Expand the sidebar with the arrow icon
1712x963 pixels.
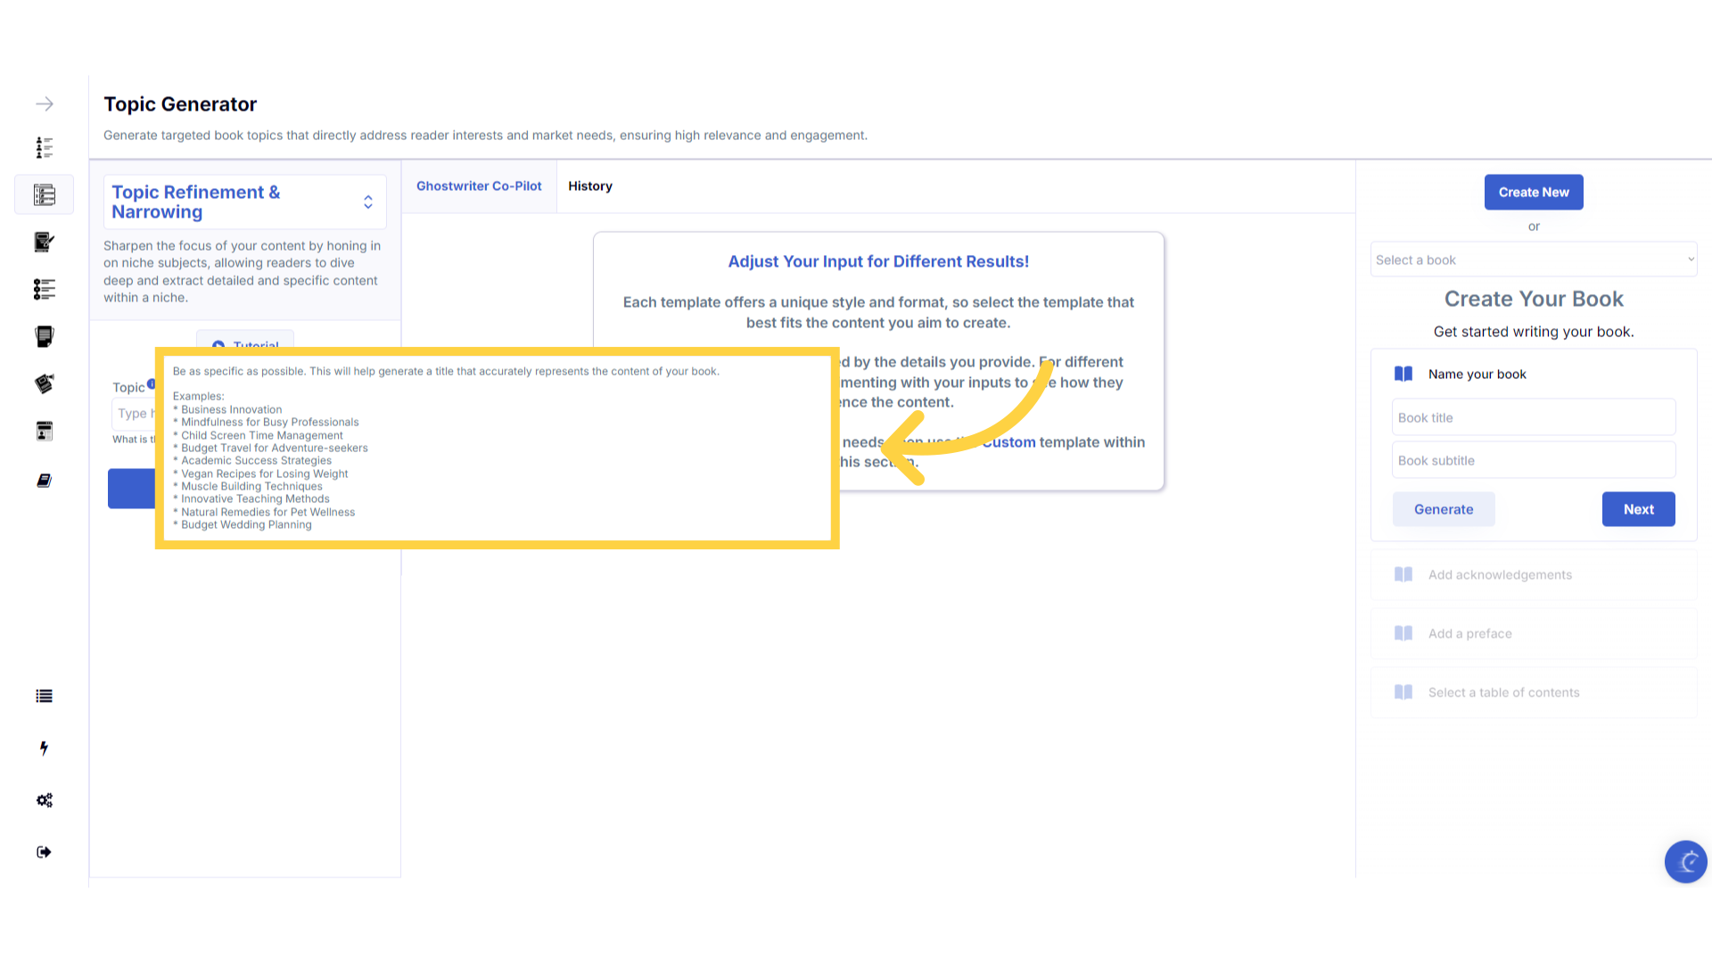click(x=44, y=104)
